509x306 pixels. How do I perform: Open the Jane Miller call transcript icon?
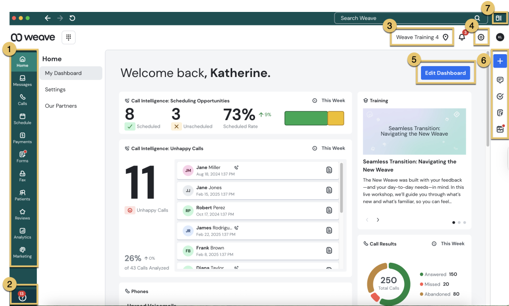coord(329,170)
